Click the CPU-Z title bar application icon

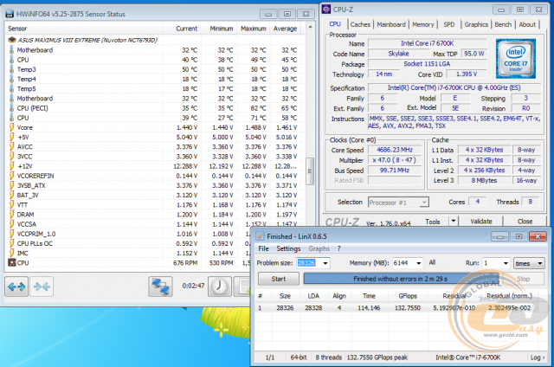tap(326, 10)
